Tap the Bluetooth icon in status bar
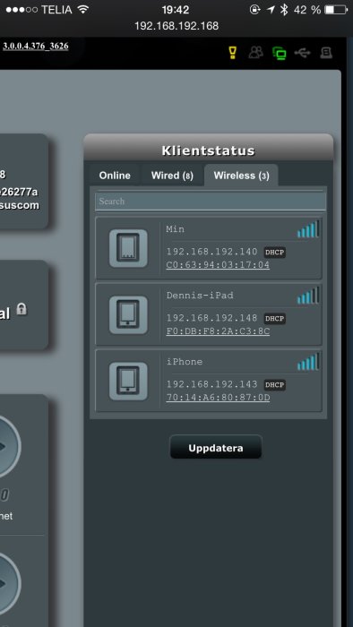The width and height of the screenshot is (353, 627). (284, 10)
